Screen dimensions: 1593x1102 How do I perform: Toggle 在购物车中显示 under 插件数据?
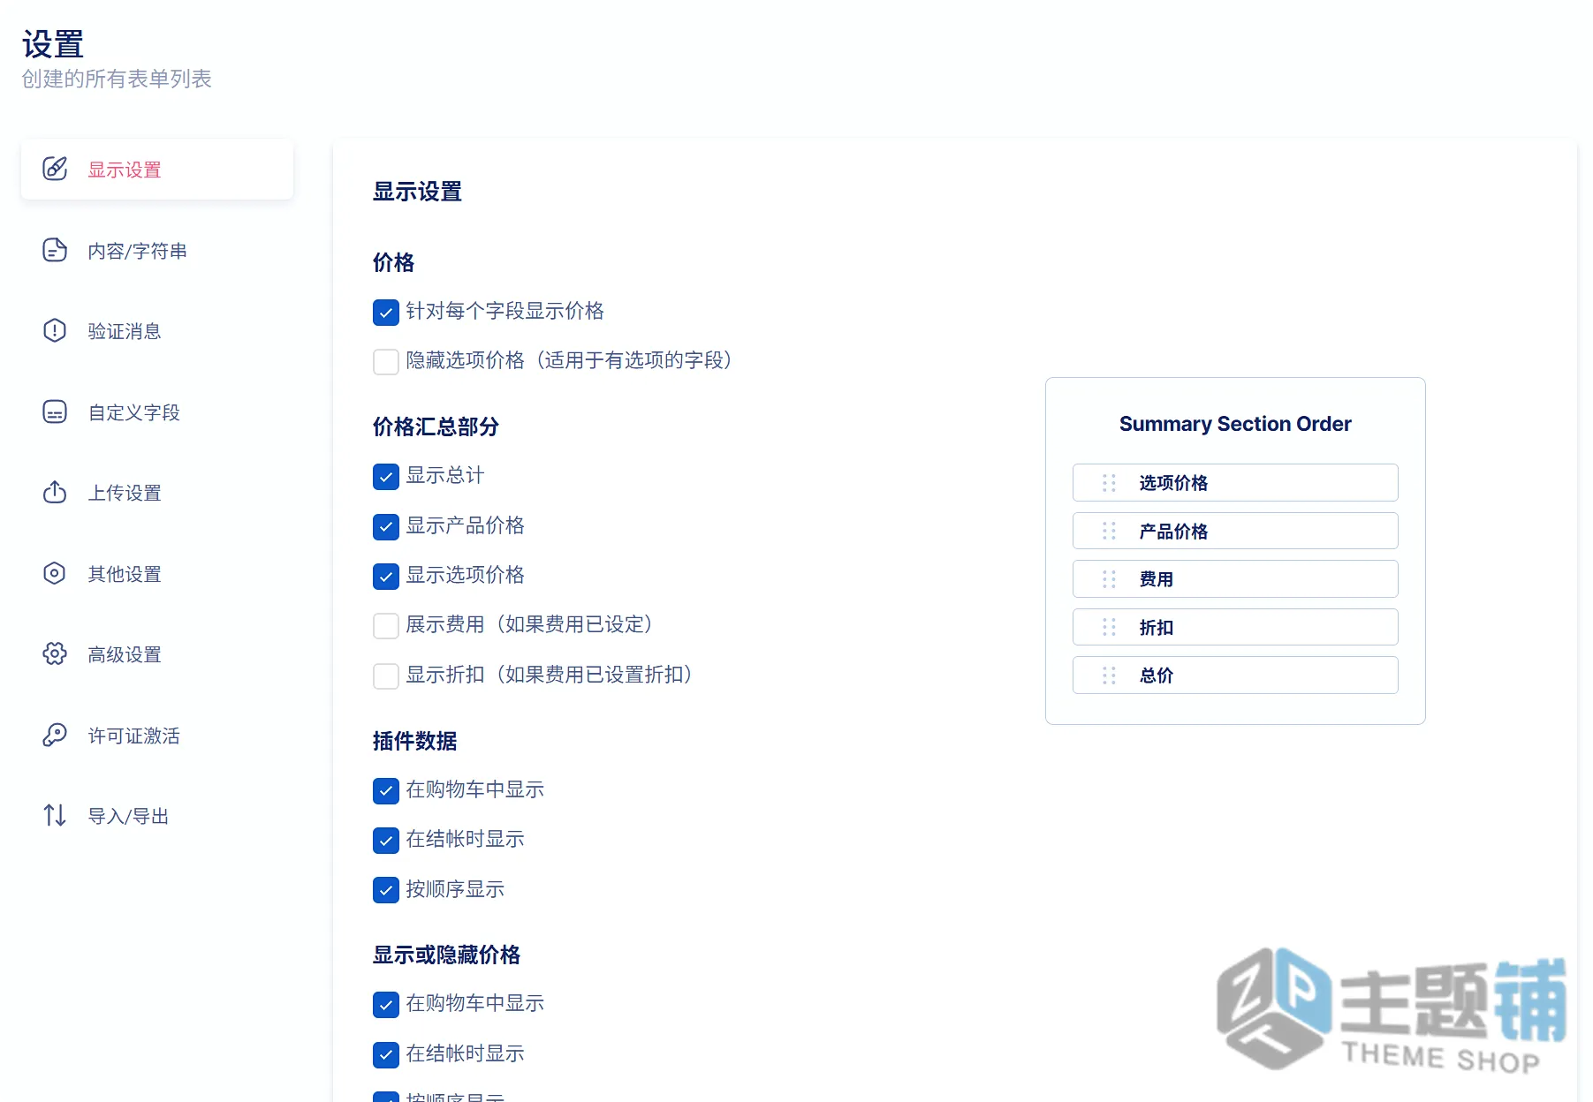point(386,791)
